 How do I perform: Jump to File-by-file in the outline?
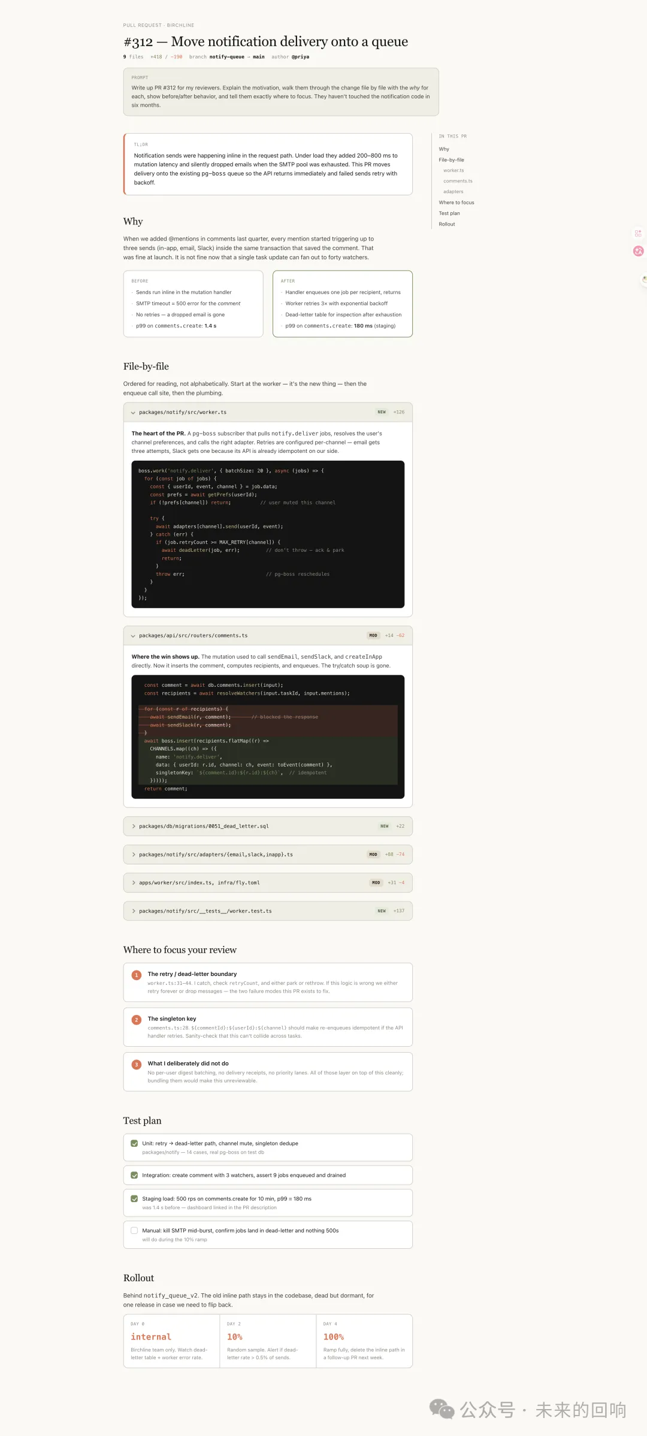[451, 160]
